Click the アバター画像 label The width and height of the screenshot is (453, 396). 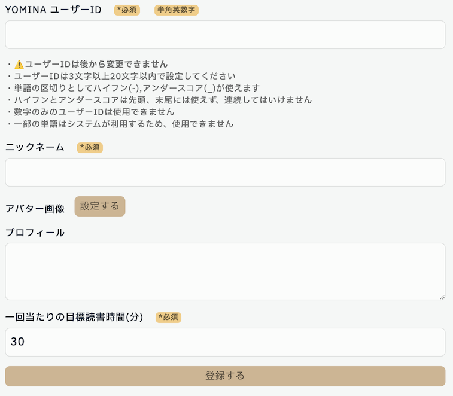point(35,209)
